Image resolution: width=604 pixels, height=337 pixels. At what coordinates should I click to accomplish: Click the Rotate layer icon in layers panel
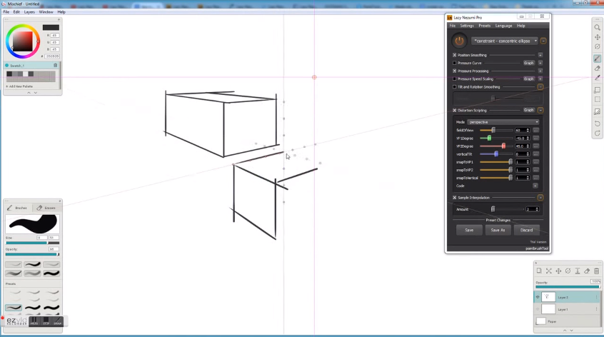(x=568, y=271)
